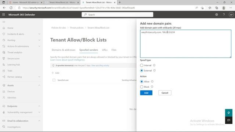Open Home in sidebar
The image size is (235, 132).
[10, 28]
